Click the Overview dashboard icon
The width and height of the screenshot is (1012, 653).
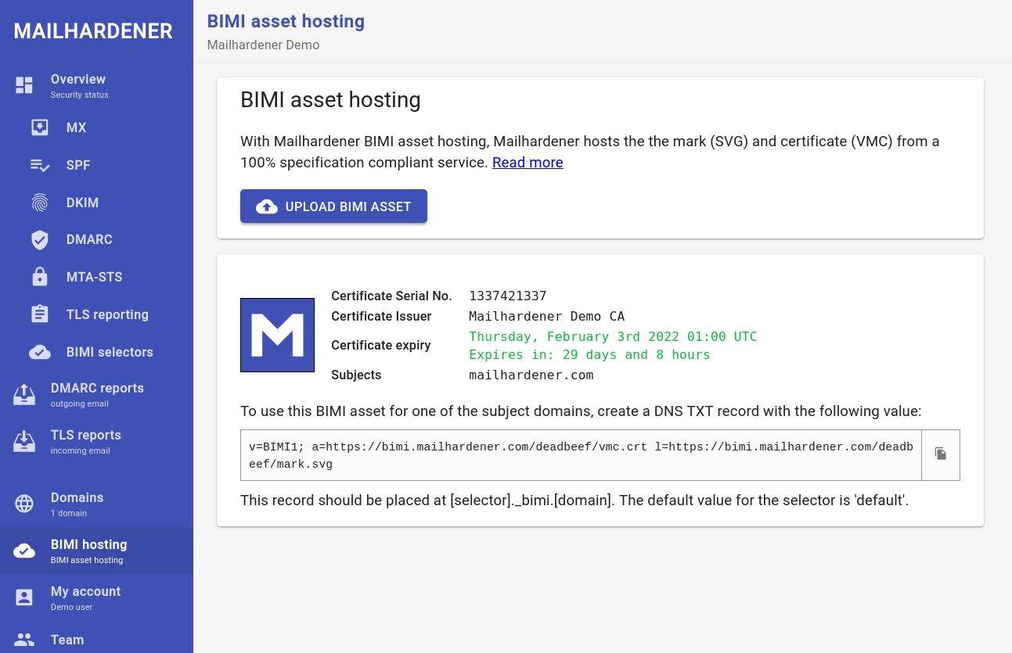click(24, 85)
